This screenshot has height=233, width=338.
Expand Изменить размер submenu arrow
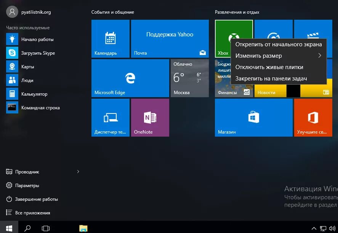(x=320, y=56)
